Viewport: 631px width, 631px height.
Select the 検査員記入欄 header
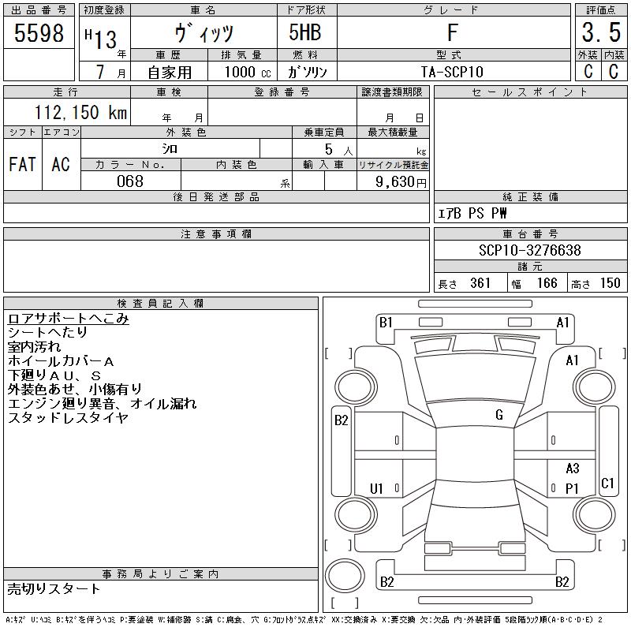160,303
